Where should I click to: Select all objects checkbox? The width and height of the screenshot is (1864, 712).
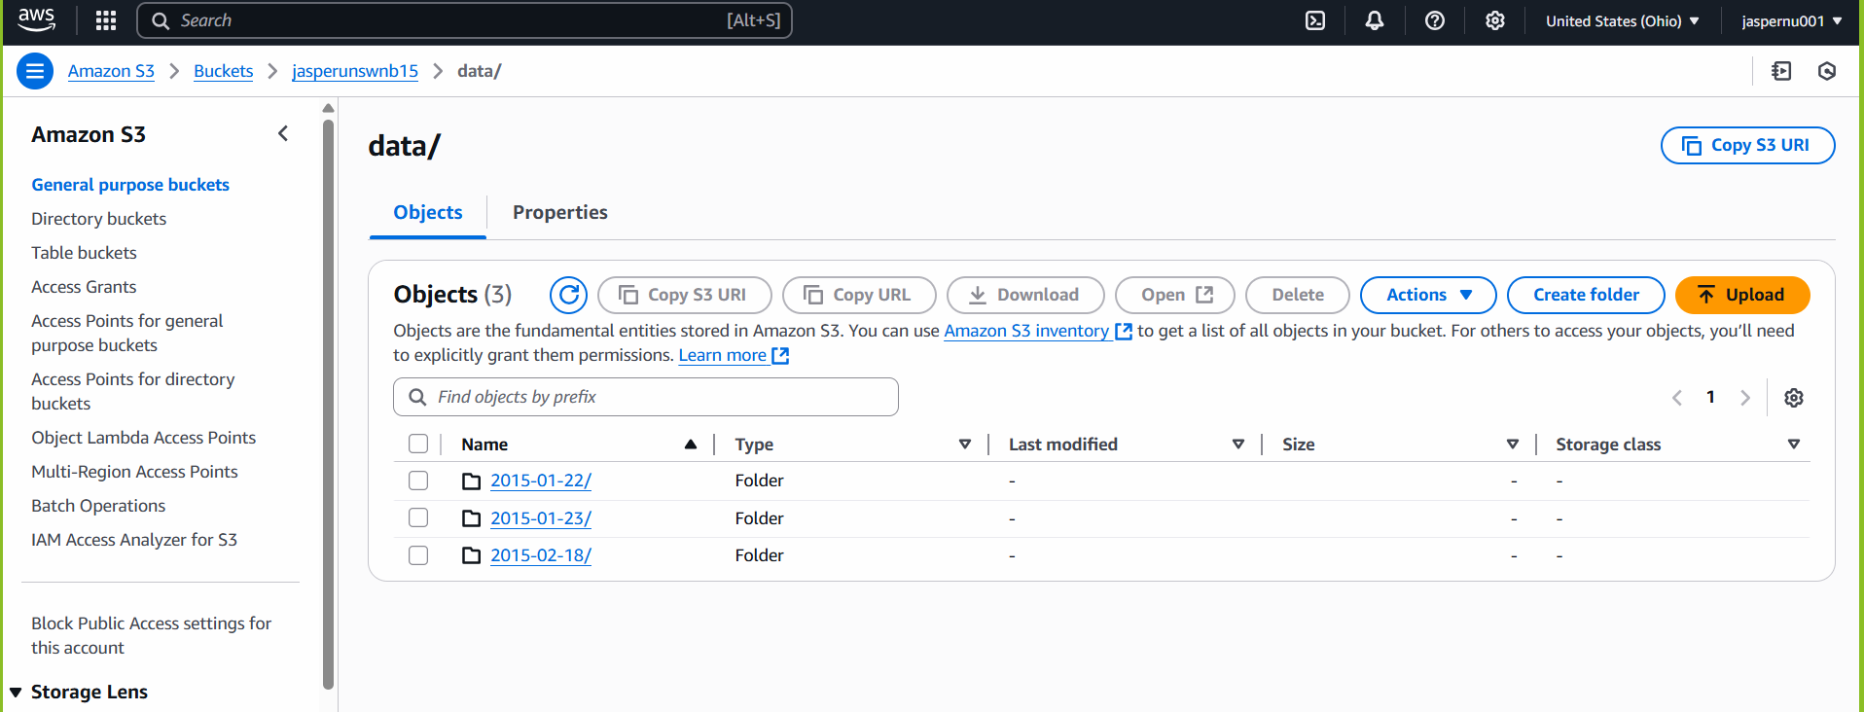(x=418, y=444)
